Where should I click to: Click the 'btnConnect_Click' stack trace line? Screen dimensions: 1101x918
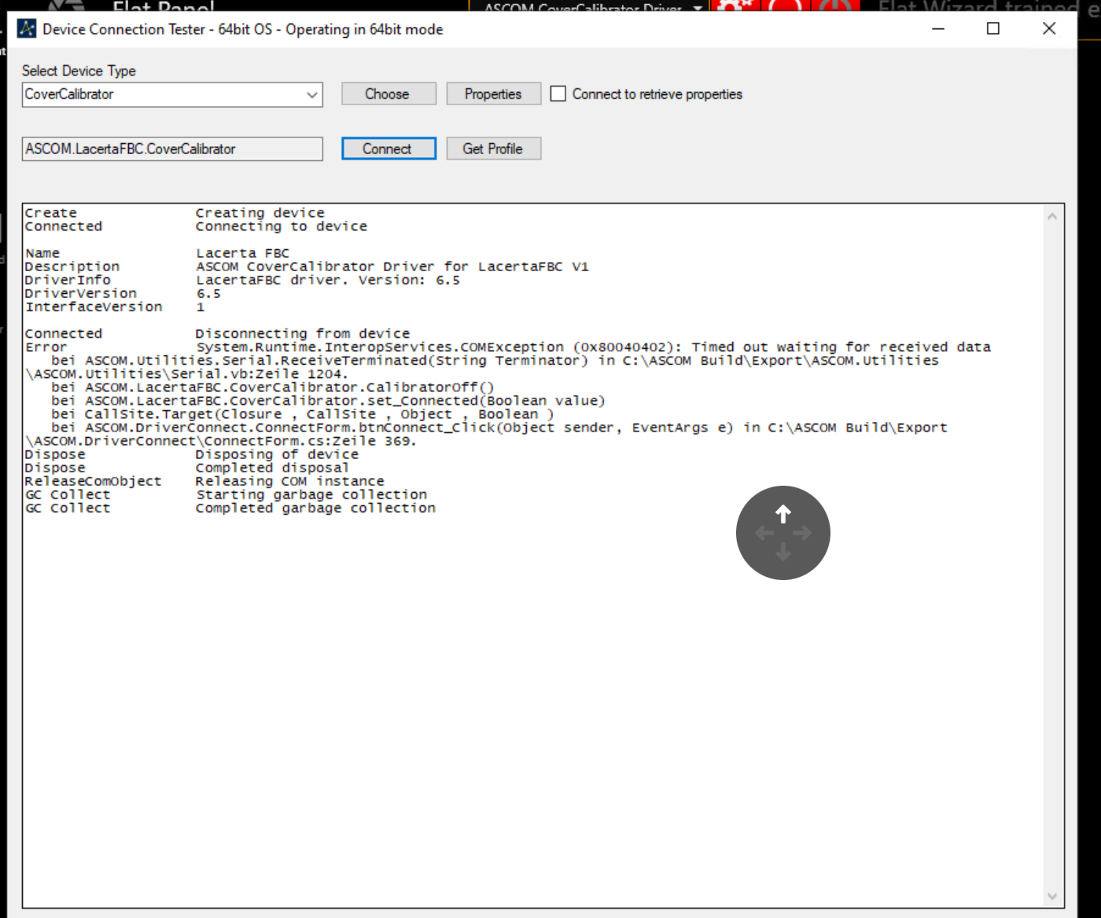pyautogui.click(x=499, y=427)
